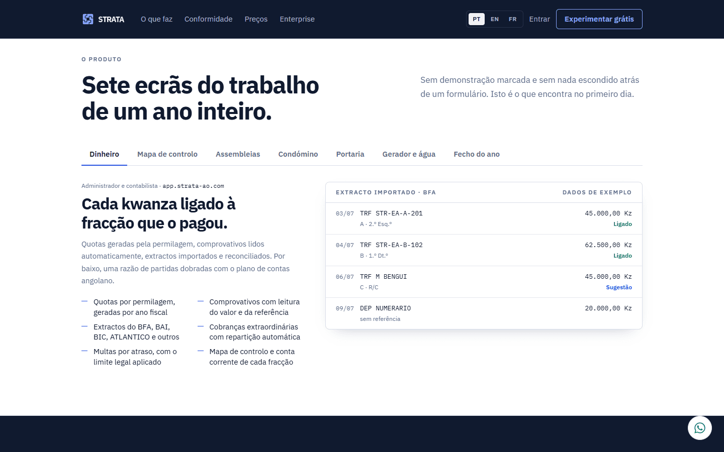724x452 pixels.
Task: Click the "Dados de exemplo" label
Action: [x=597, y=192]
